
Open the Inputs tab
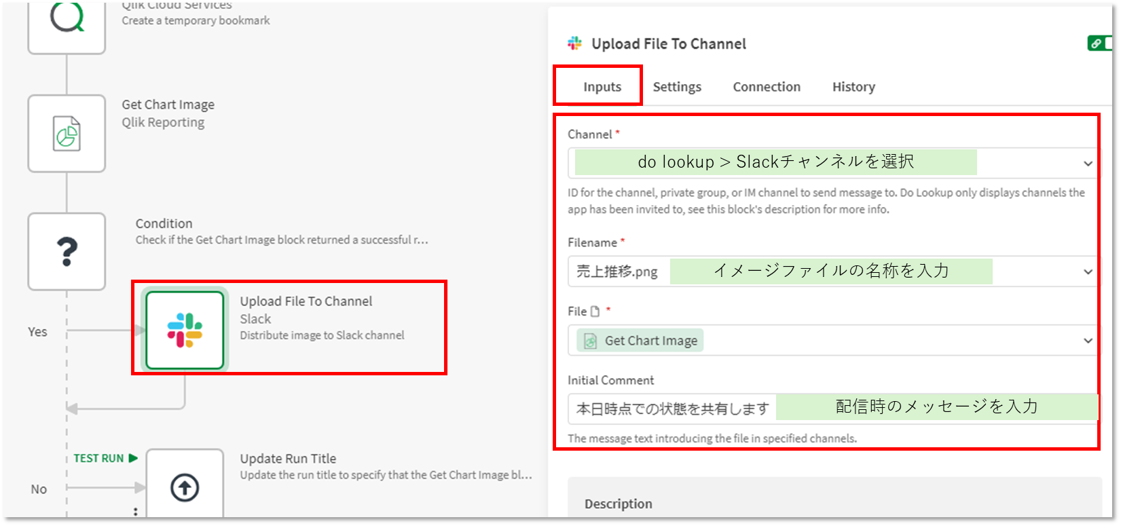click(602, 87)
